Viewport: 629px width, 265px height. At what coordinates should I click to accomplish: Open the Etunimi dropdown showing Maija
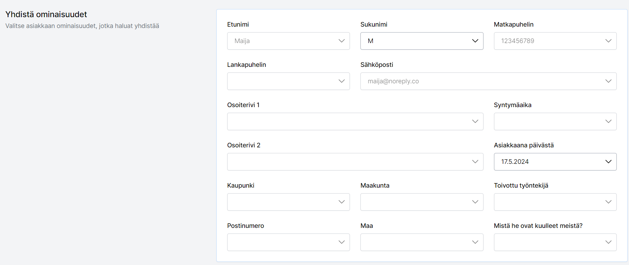[x=288, y=41]
